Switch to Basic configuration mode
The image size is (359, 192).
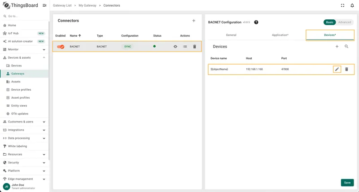tap(330, 22)
